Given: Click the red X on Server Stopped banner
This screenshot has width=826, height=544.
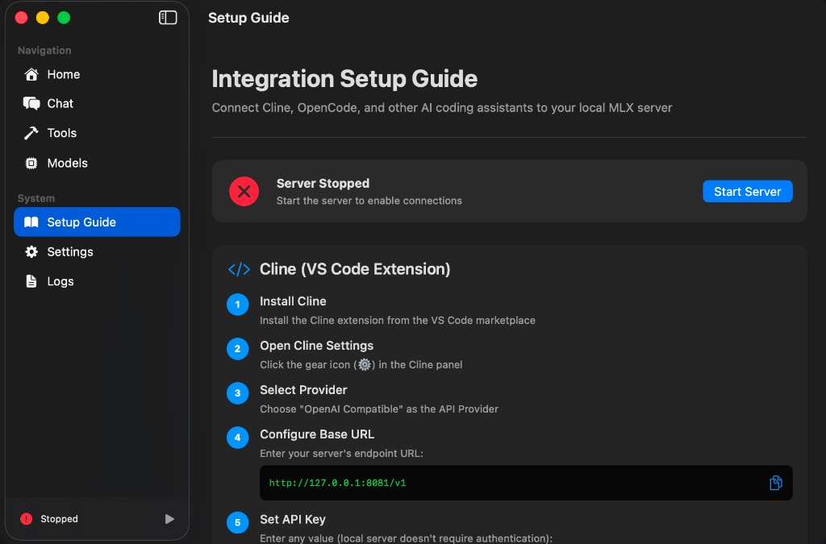Looking at the screenshot, I should click(x=244, y=191).
